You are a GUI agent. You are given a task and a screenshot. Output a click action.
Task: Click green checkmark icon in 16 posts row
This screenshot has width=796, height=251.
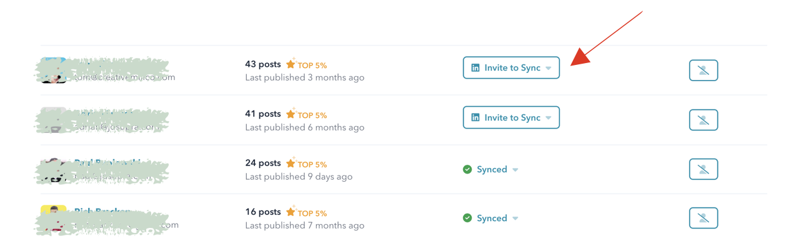coord(467,218)
